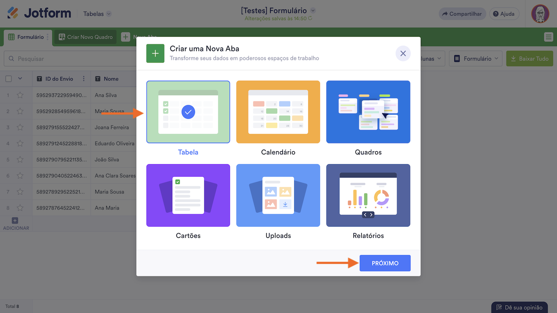
Task: Expand the [Testes] Formulário title dropdown
Action: pyautogui.click(x=313, y=10)
